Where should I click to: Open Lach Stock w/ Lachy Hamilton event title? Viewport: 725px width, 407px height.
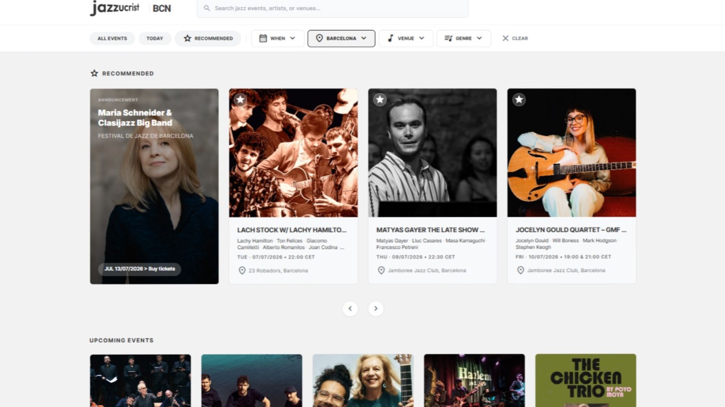coord(292,230)
